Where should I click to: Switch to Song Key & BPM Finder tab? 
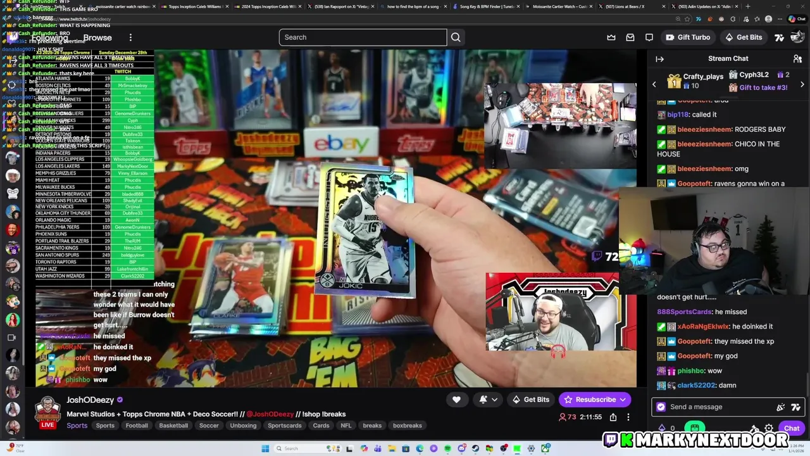[487, 6]
